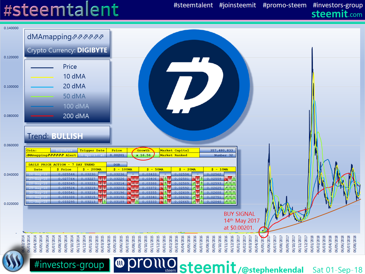Click the 06/02/2014 x-axis date label
Viewport: 365px width, 274px height.
click(23, 244)
